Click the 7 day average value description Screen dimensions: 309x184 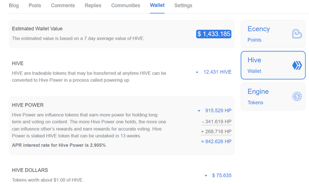click(x=78, y=38)
